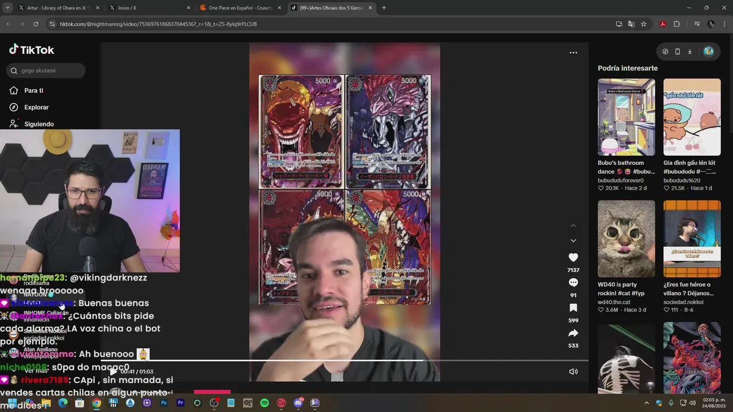
Task: Open bubududuforever0 profile link
Action: (621, 180)
